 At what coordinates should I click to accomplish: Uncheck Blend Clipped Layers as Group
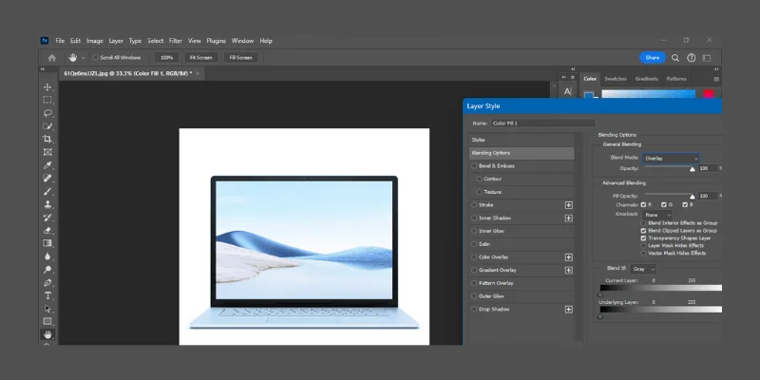coord(645,231)
